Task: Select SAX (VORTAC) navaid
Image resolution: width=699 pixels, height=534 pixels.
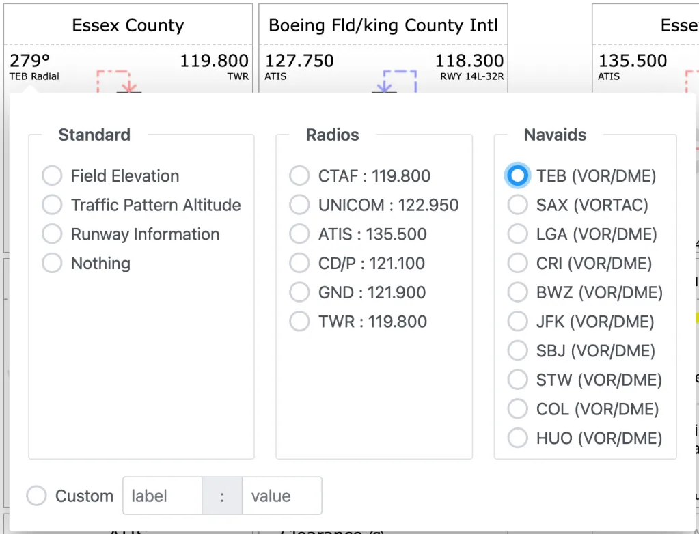Action: (518, 205)
